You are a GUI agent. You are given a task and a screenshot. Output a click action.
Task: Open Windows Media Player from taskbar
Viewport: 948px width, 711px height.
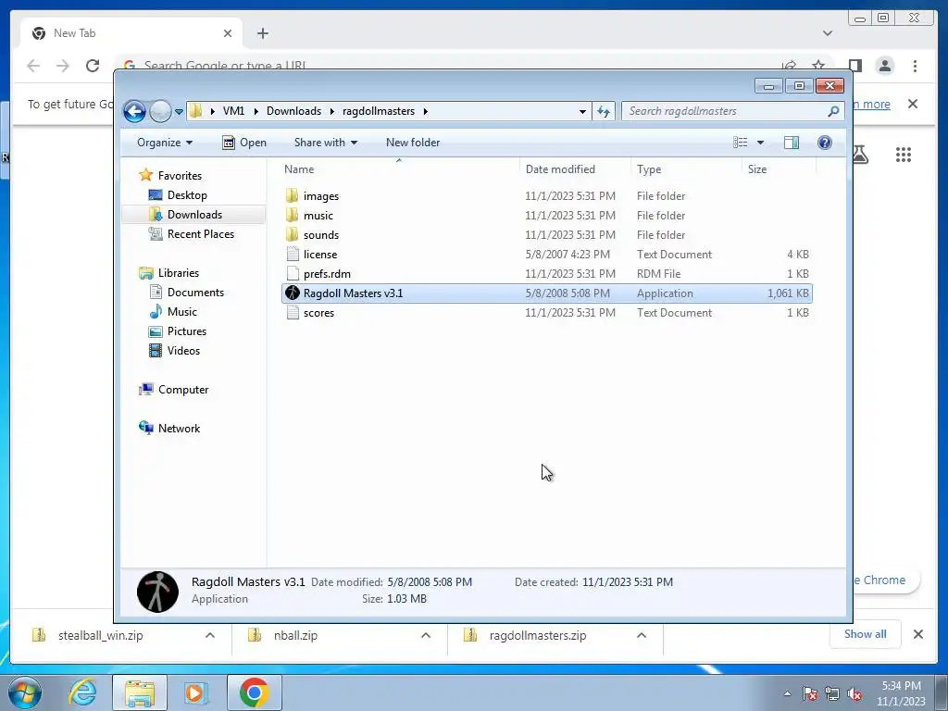click(195, 692)
